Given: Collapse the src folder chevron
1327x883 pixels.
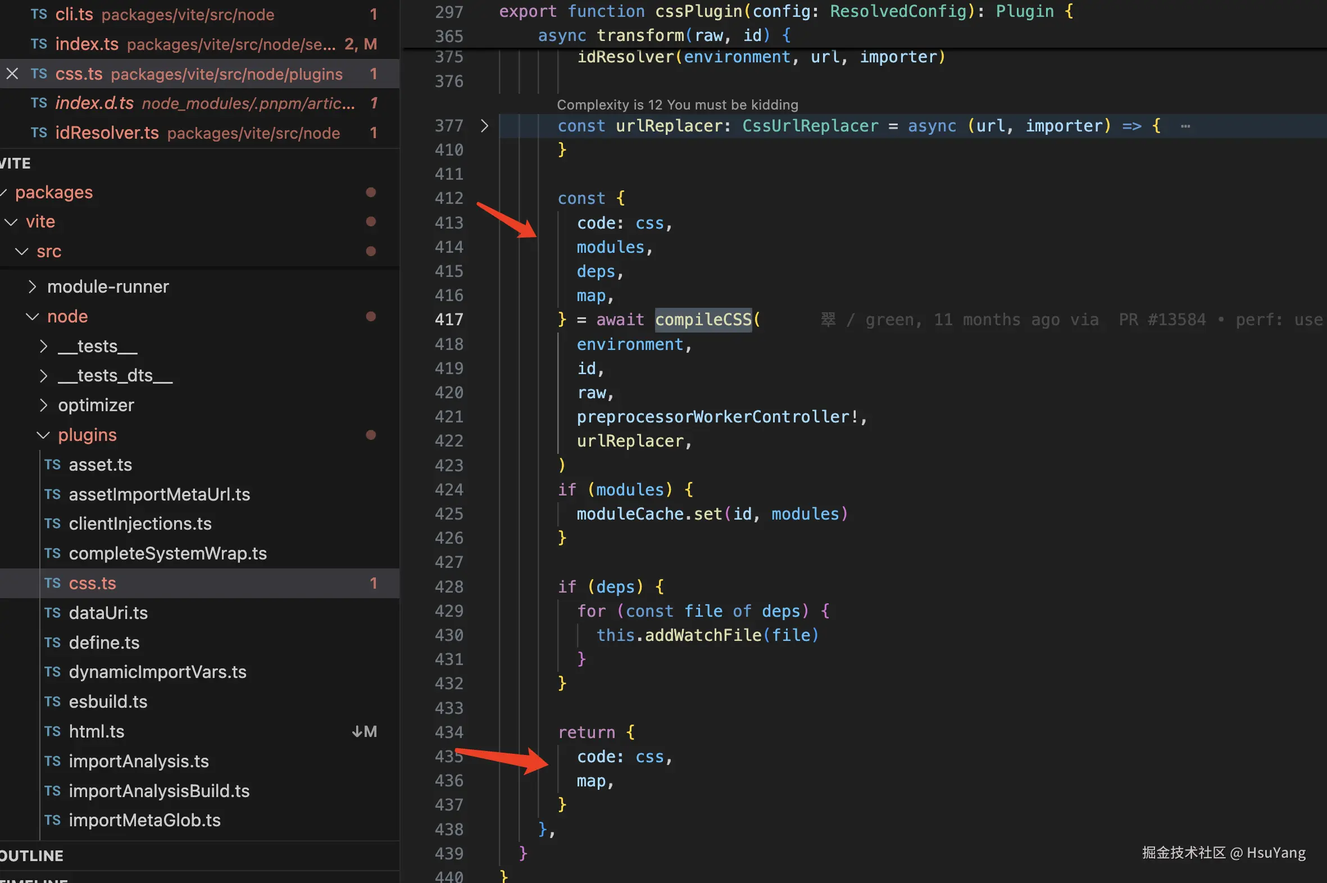Looking at the screenshot, I should point(22,252).
